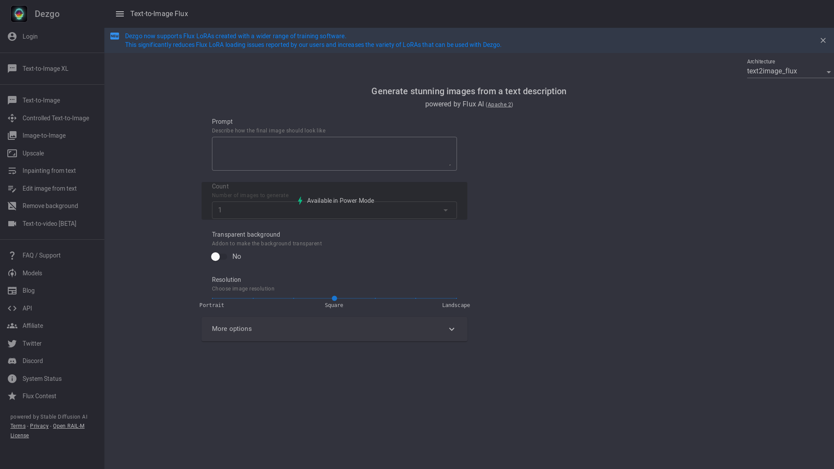This screenshot has width=834, height=469.
Task: Click the Affiliate people icon
Action: [12, 326]
